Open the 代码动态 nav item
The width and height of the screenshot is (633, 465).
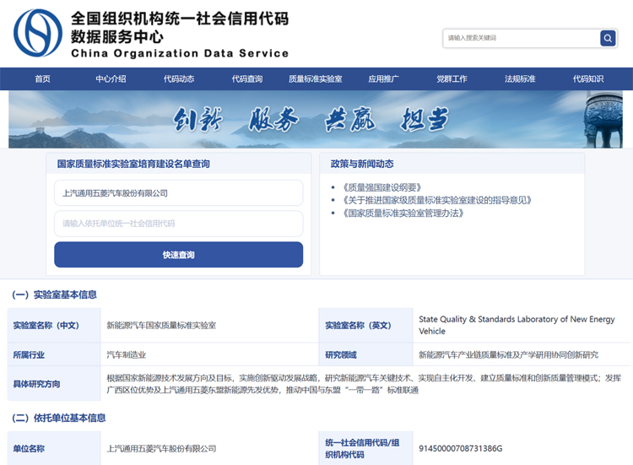179,78
